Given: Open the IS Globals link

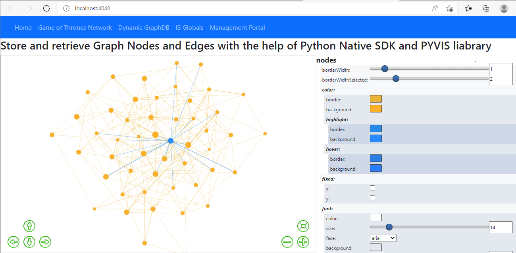Looking at the screenshot, I should pos(189,28).
